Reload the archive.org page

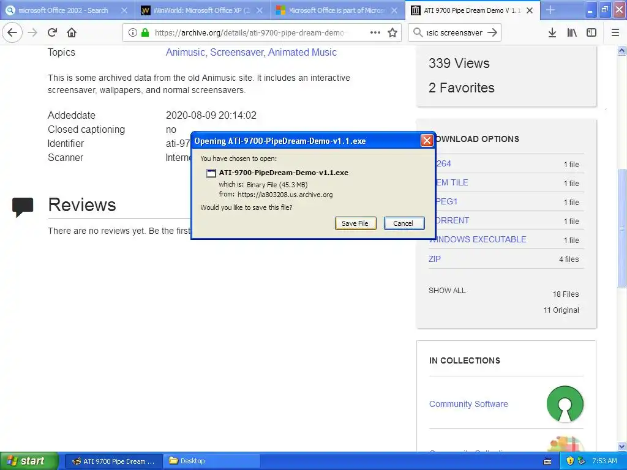point(52,32)
